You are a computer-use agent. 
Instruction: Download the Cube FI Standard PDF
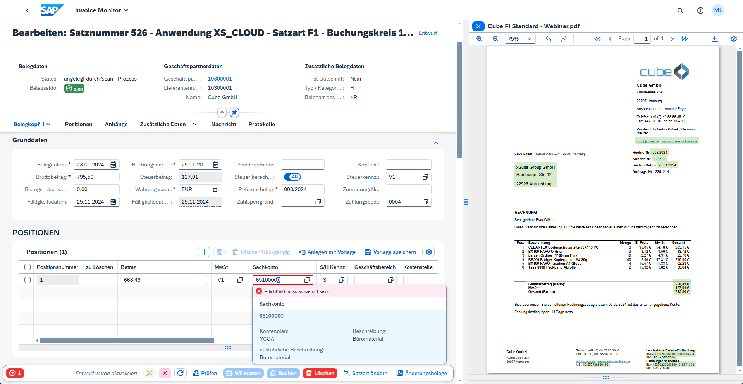(715, 38)
